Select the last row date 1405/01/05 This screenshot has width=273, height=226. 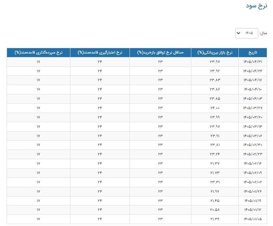[253, 219]
